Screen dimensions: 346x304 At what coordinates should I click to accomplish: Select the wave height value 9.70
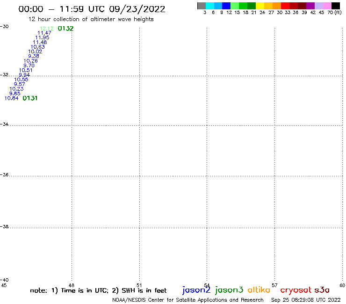(x=29, y=65)
